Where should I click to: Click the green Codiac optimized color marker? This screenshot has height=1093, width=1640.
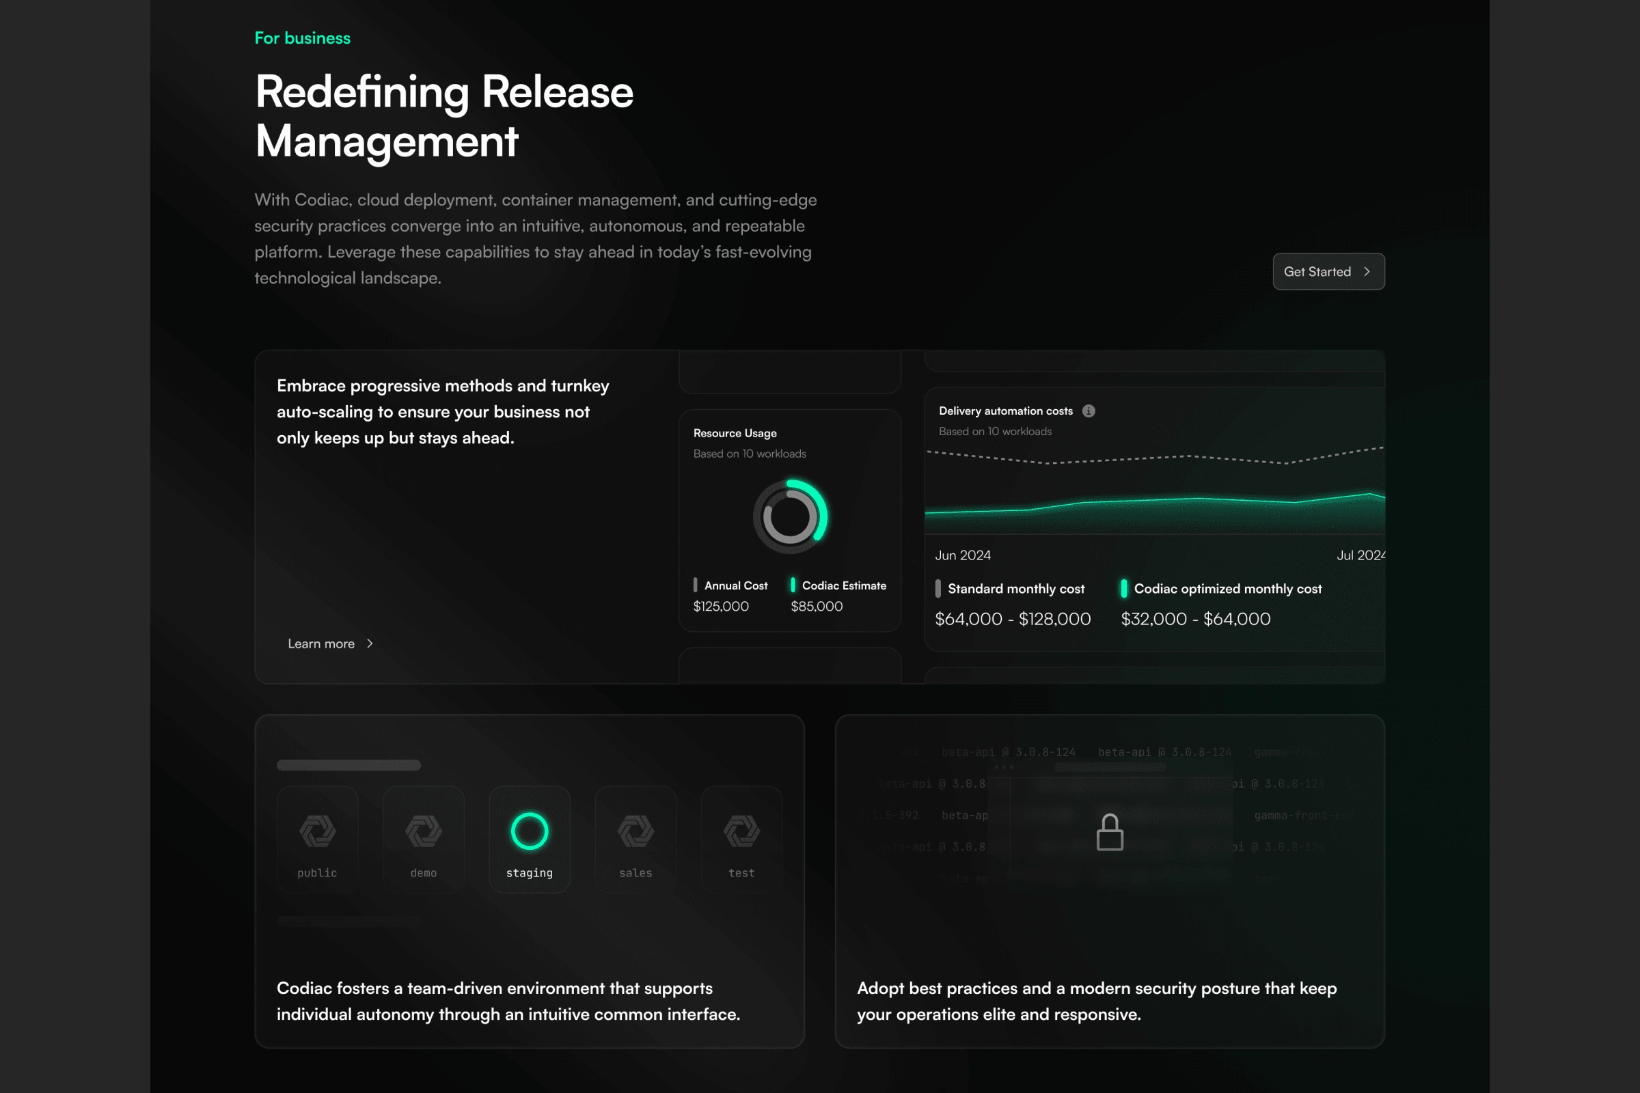point(1124,588)
